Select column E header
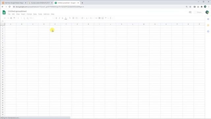211x119 pixels. point(55,24)
